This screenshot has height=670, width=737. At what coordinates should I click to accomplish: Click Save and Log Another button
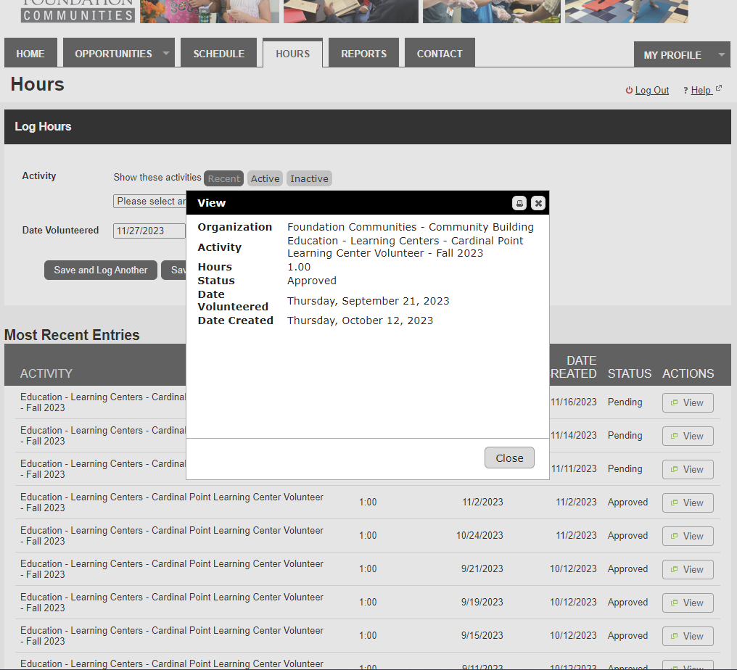pyautogui.click(x=101, y=270)
